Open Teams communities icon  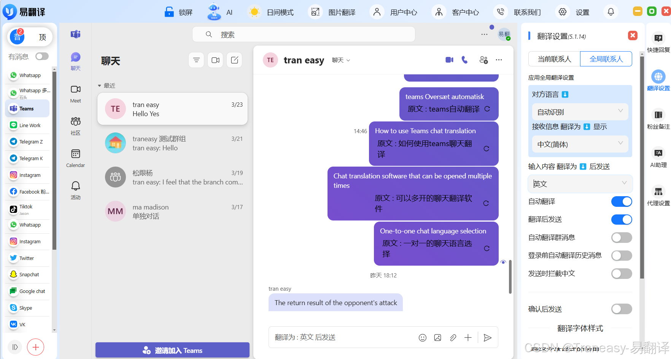pos(75,126)
